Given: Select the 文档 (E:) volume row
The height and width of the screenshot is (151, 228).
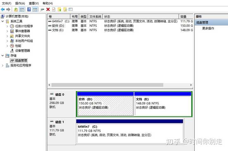Looking at the screenshot, I should coord(120,30).
